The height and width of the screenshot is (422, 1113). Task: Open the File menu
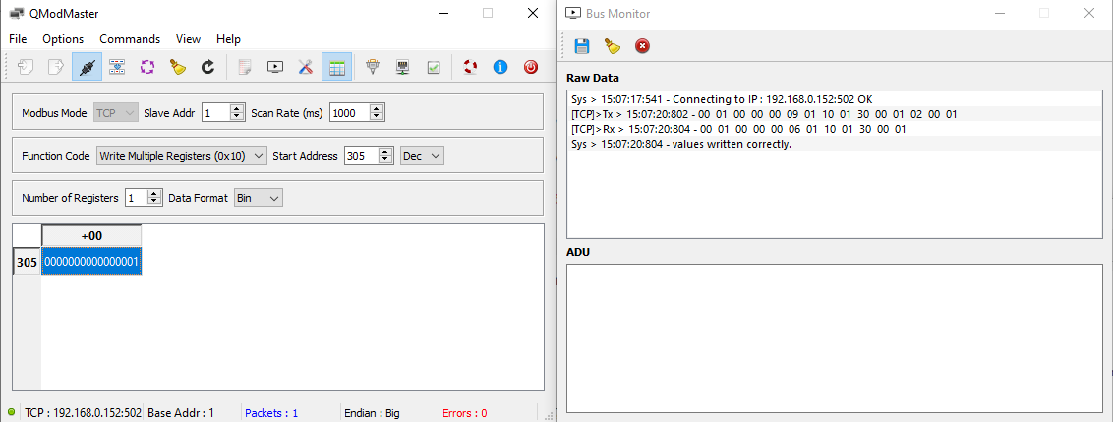[x=18, y=39]
